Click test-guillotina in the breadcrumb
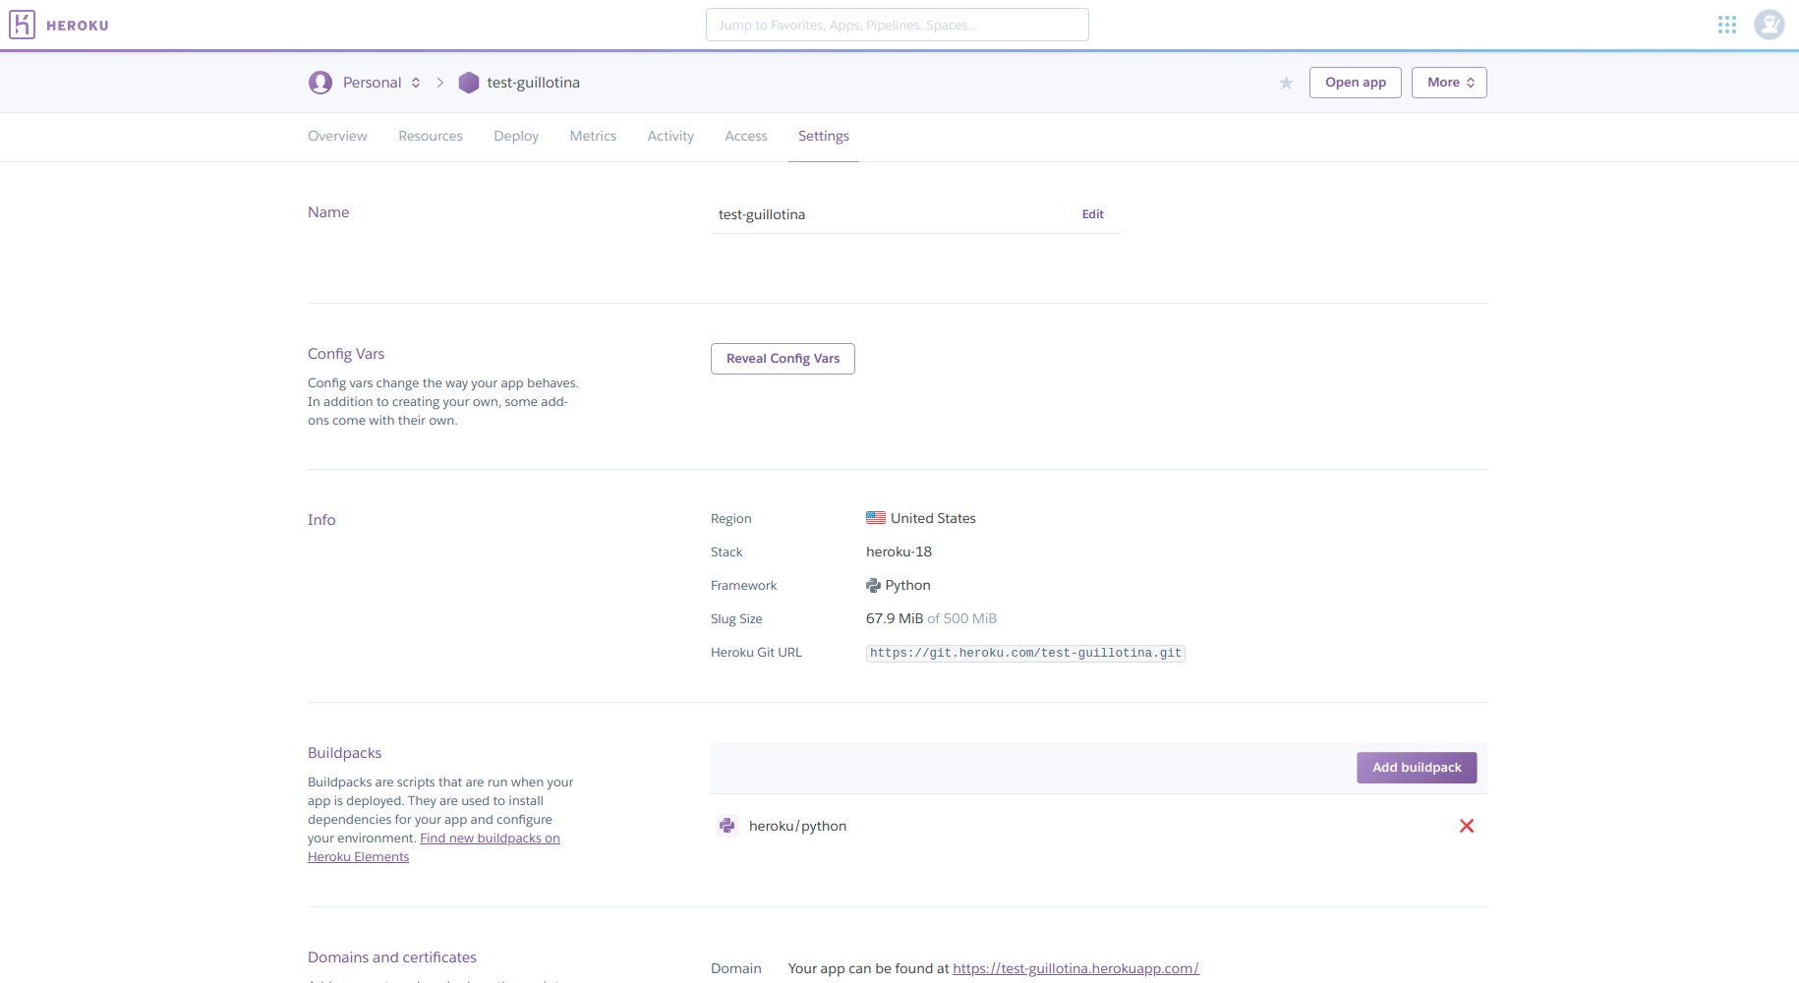 coord(533,83)
